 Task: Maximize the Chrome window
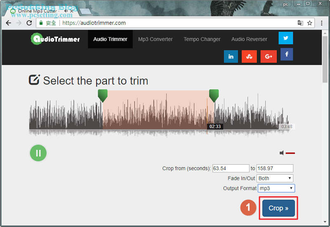(x=308, y=4)
